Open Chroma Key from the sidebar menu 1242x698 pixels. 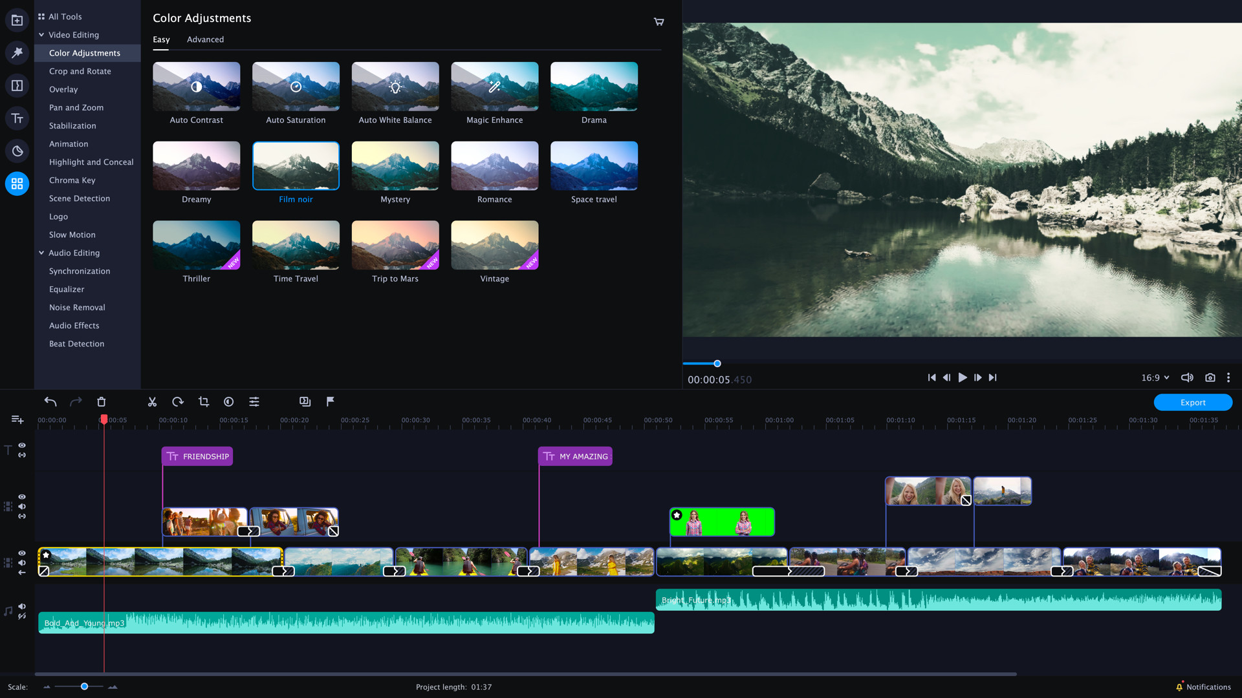coord(72,180)
